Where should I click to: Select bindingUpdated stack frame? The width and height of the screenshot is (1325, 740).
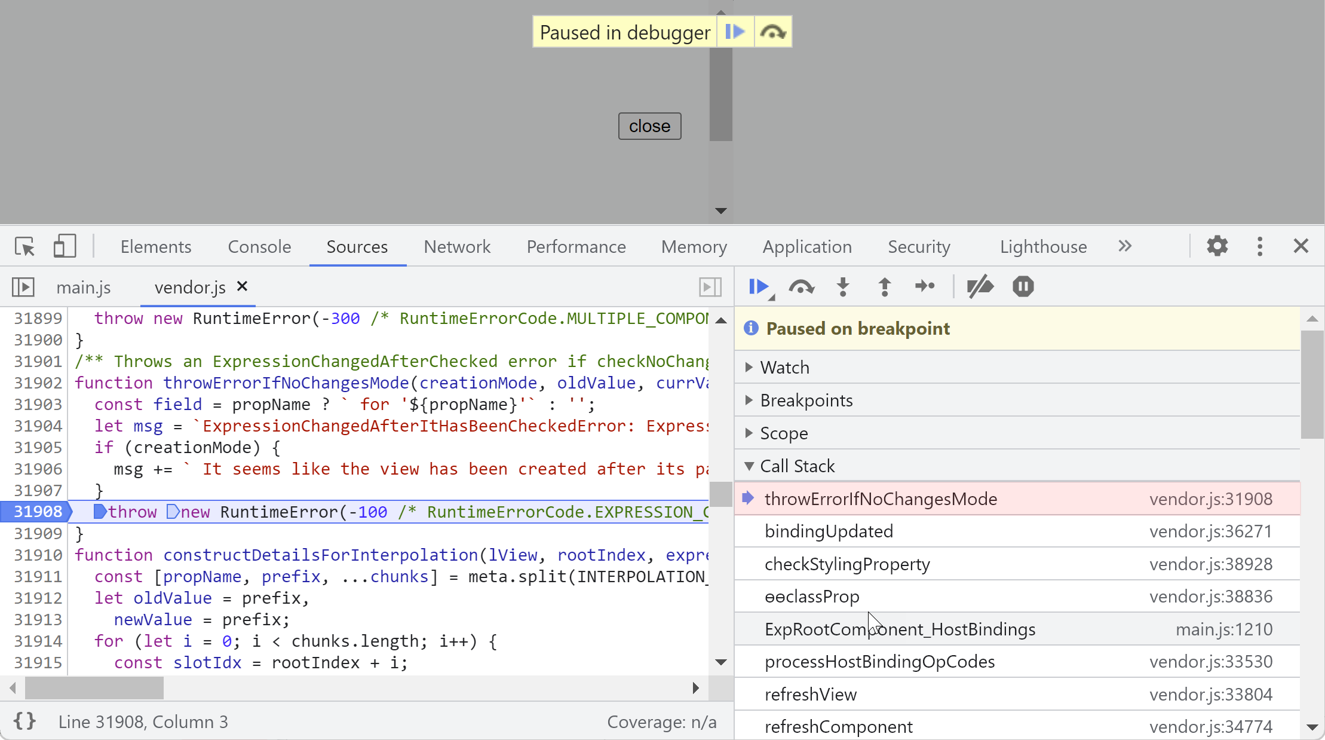pos(1017,531)
